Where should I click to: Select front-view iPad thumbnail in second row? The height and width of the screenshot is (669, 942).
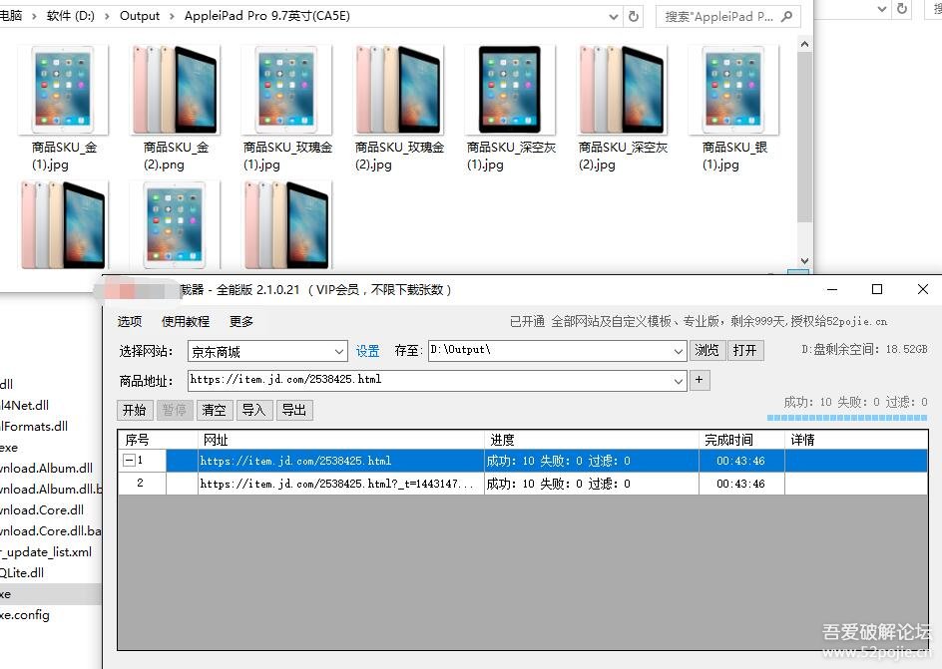[x=176, y=225]
